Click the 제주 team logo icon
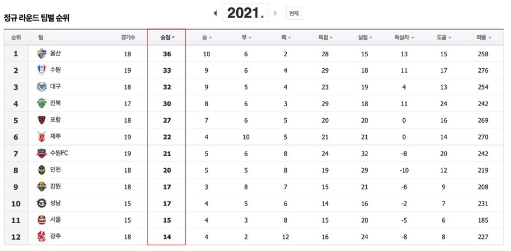The height and width of the screenshot is (251, 511). [x=41, y=137]
